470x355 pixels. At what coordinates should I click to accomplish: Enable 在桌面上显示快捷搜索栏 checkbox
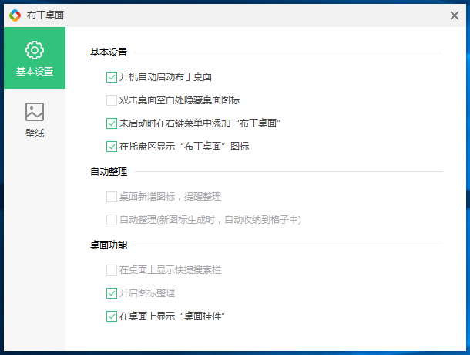pyautogui.click(x=112, y=270)
